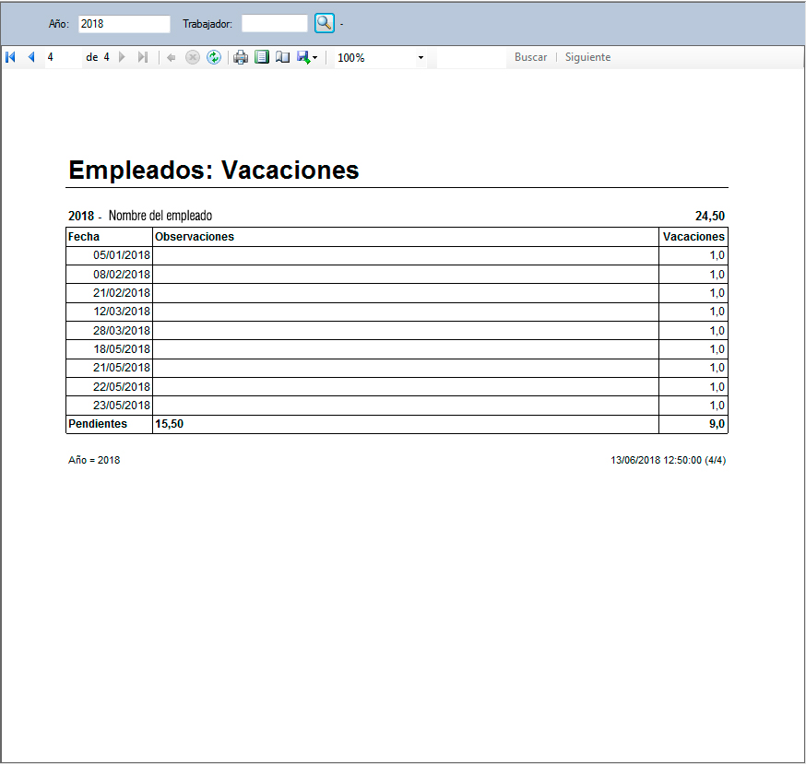Viewport: 806px width, 765px height.
Task: Go to the next report page
Action: (x=122, y=57)
